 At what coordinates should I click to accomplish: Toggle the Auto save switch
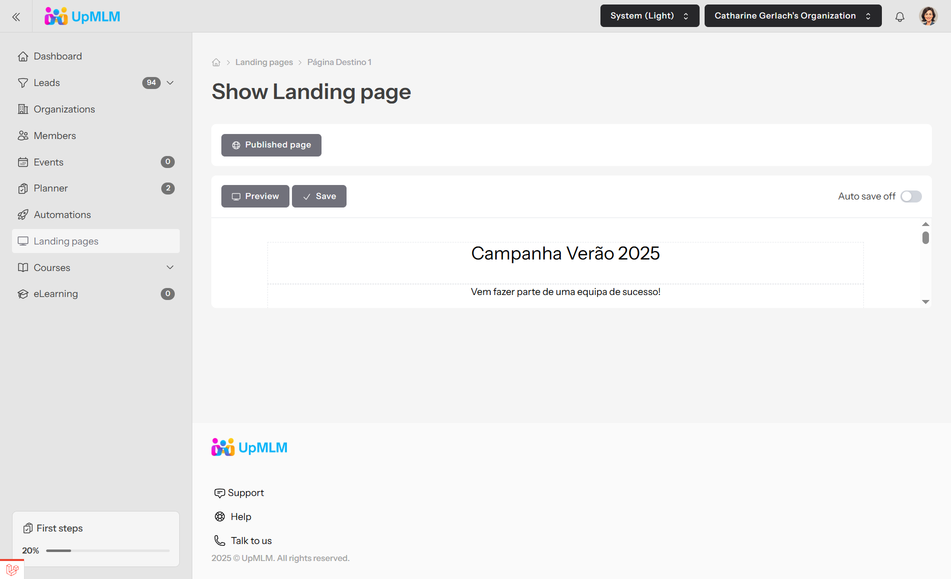click(911, 196)
